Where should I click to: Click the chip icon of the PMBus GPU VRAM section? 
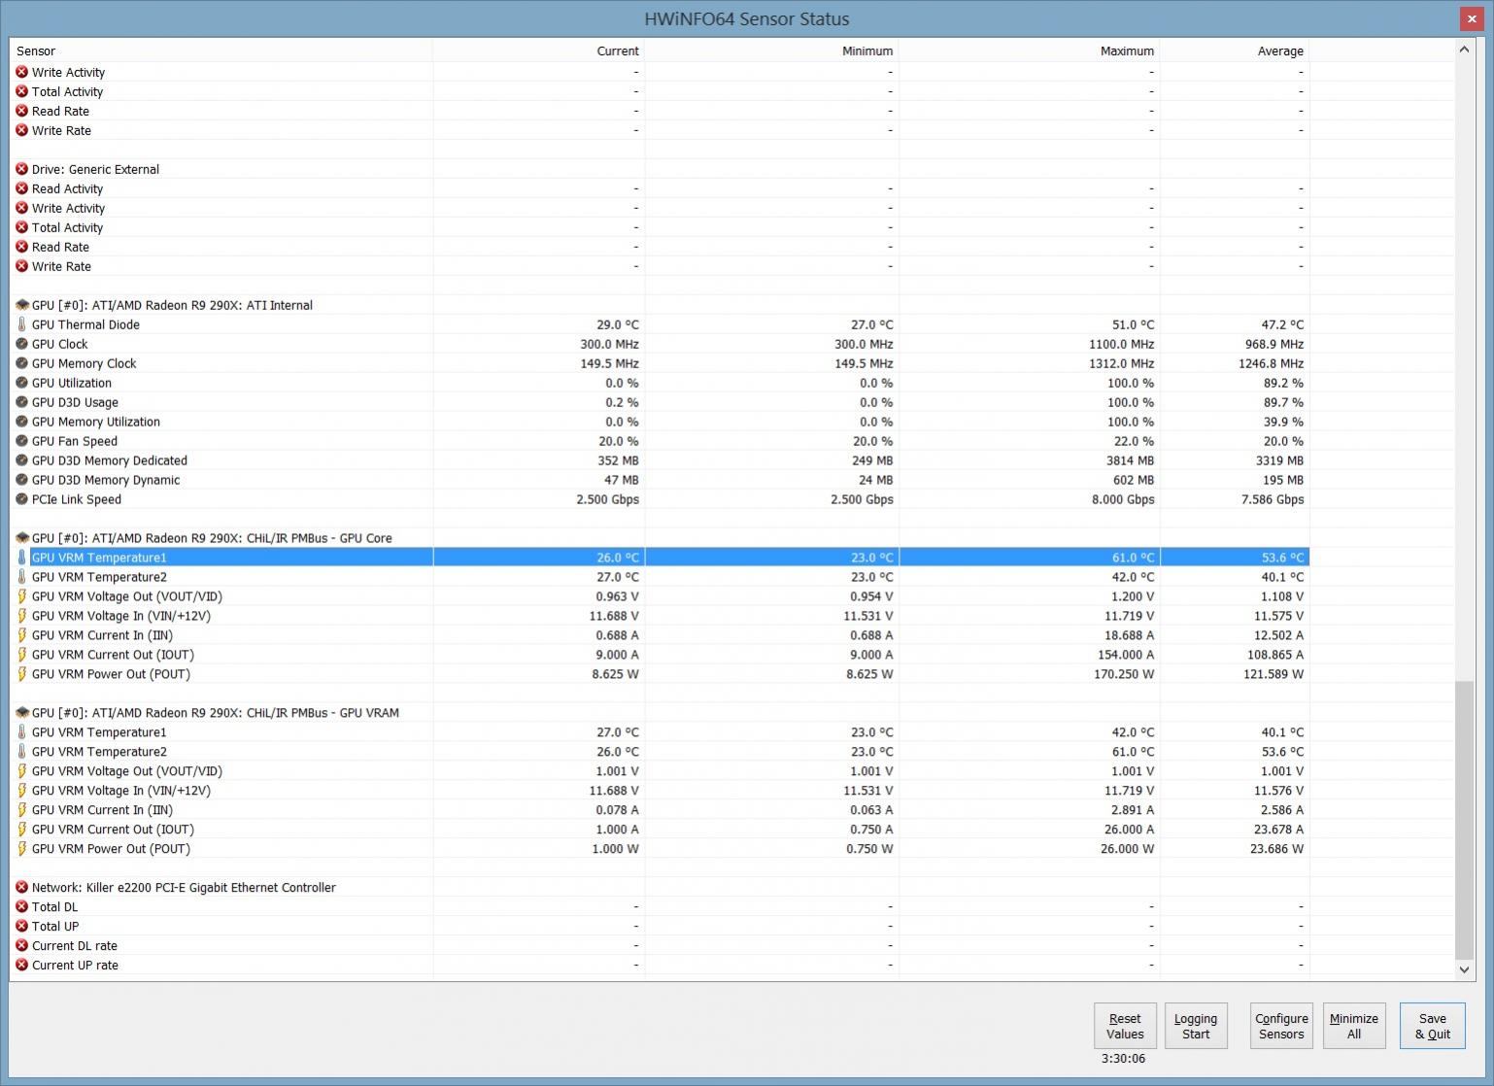(21, 713)
